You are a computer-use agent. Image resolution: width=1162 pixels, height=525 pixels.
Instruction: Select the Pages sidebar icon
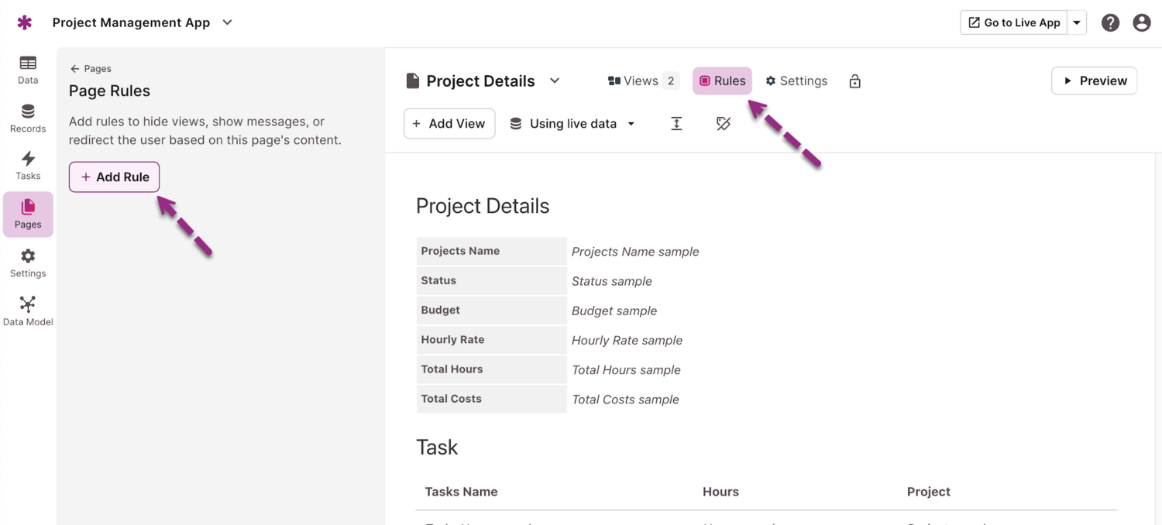(x=28, y=214)
